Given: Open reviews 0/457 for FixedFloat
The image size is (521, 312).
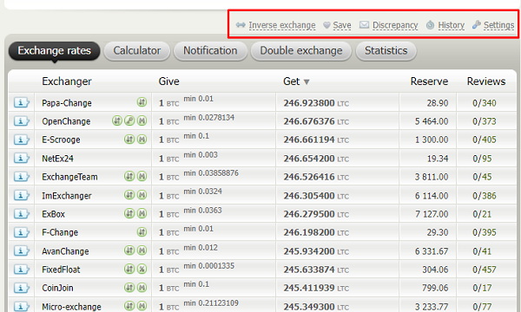Looking at the screenshot, I should [x=485, y=270].
